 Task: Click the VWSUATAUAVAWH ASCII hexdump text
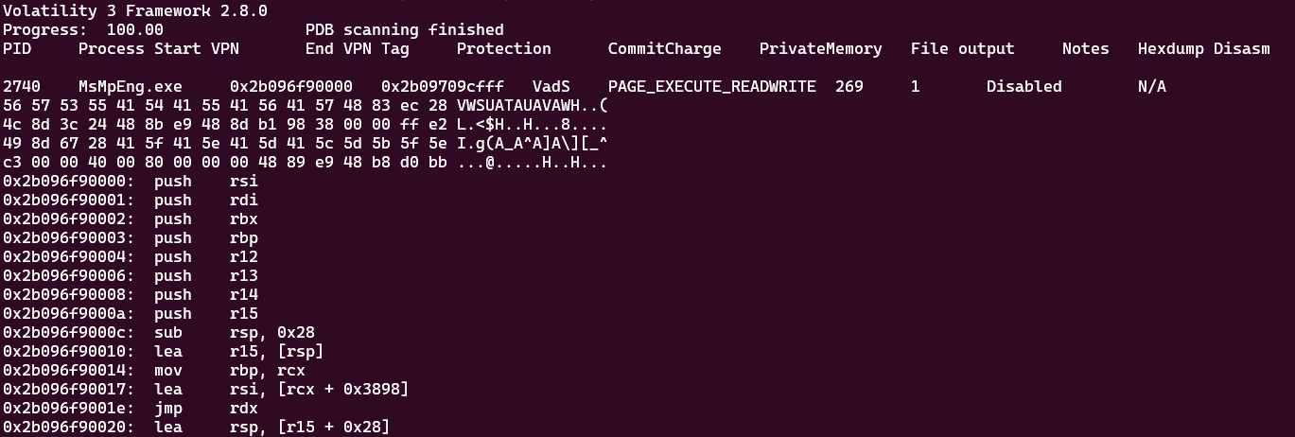coord(532,105)
